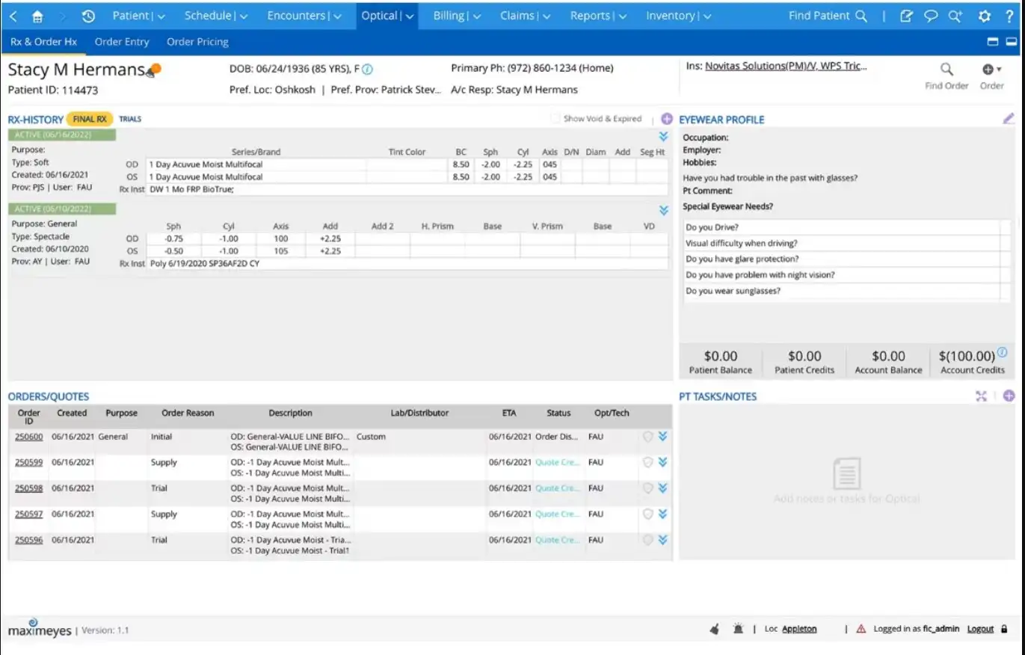The image size is (1025, 655).
Task: Click the lock icon next to Logout
Action: click(1006, 628)
